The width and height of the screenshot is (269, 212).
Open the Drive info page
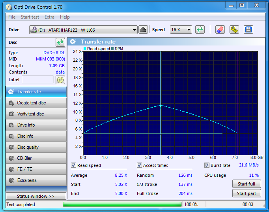tap(36, 125)
